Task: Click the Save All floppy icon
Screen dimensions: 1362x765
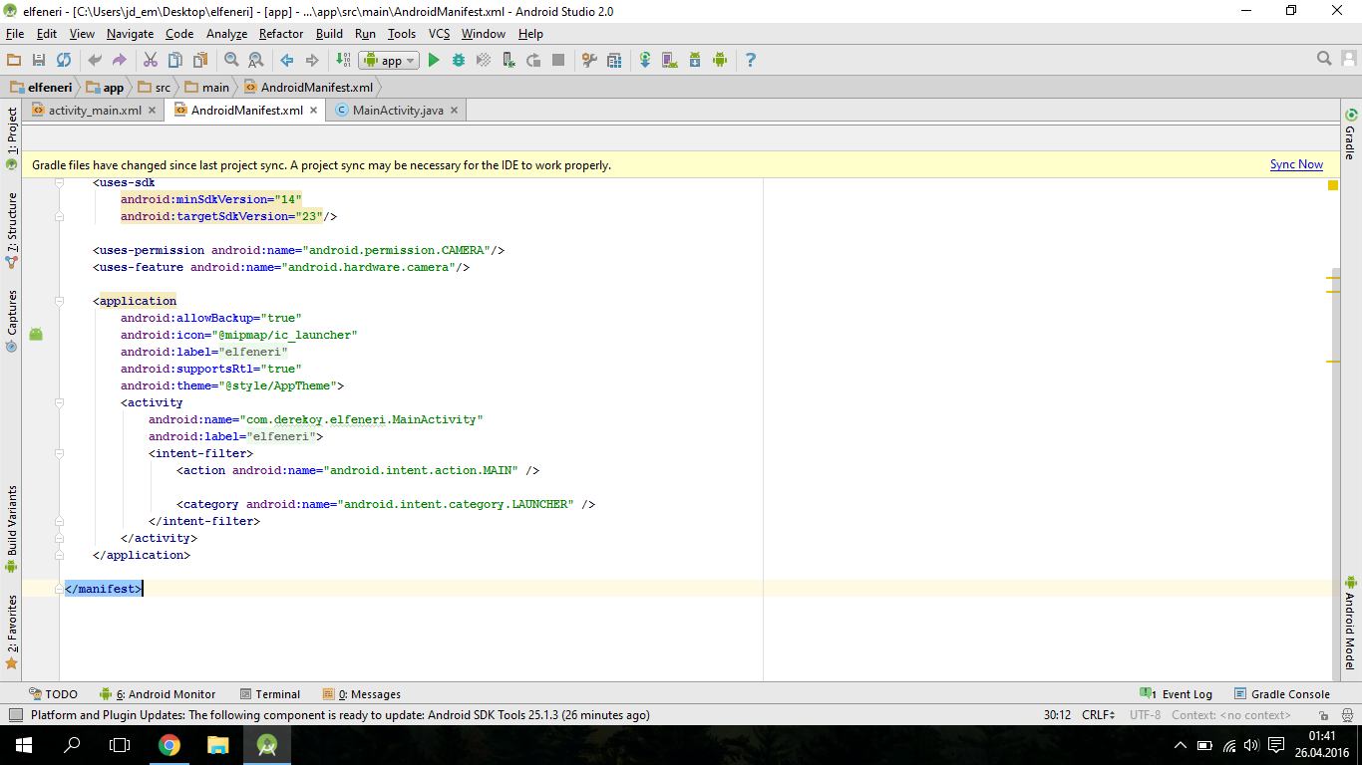Action: pyautogui.click(x=39, y=61)
